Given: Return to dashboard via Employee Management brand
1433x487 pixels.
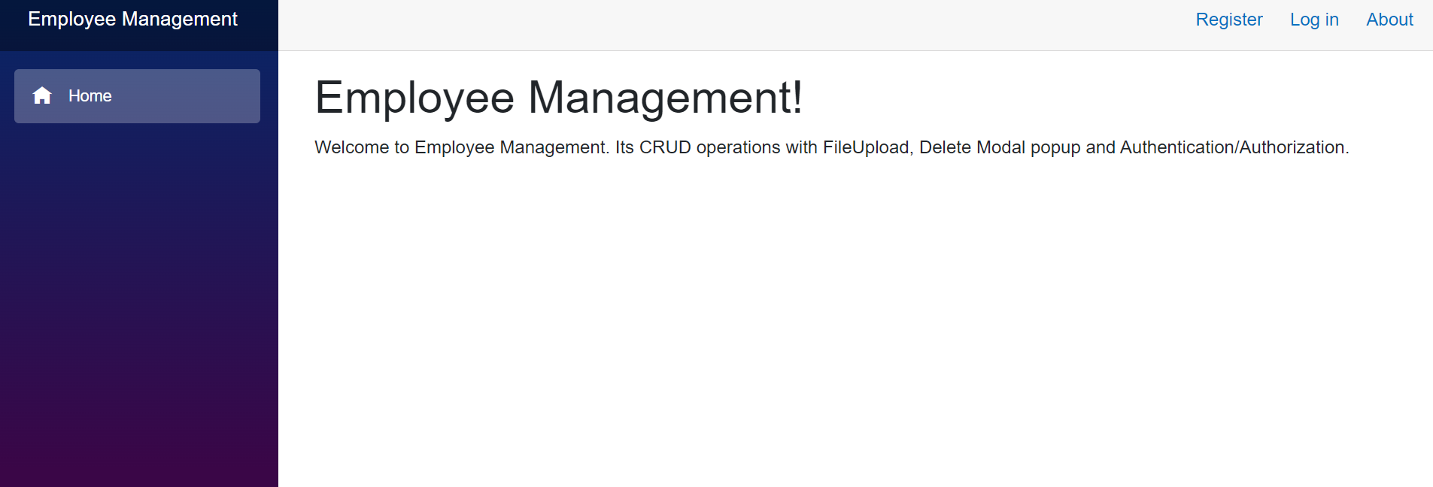Looking at the screenshot, I should click(132, 19).
